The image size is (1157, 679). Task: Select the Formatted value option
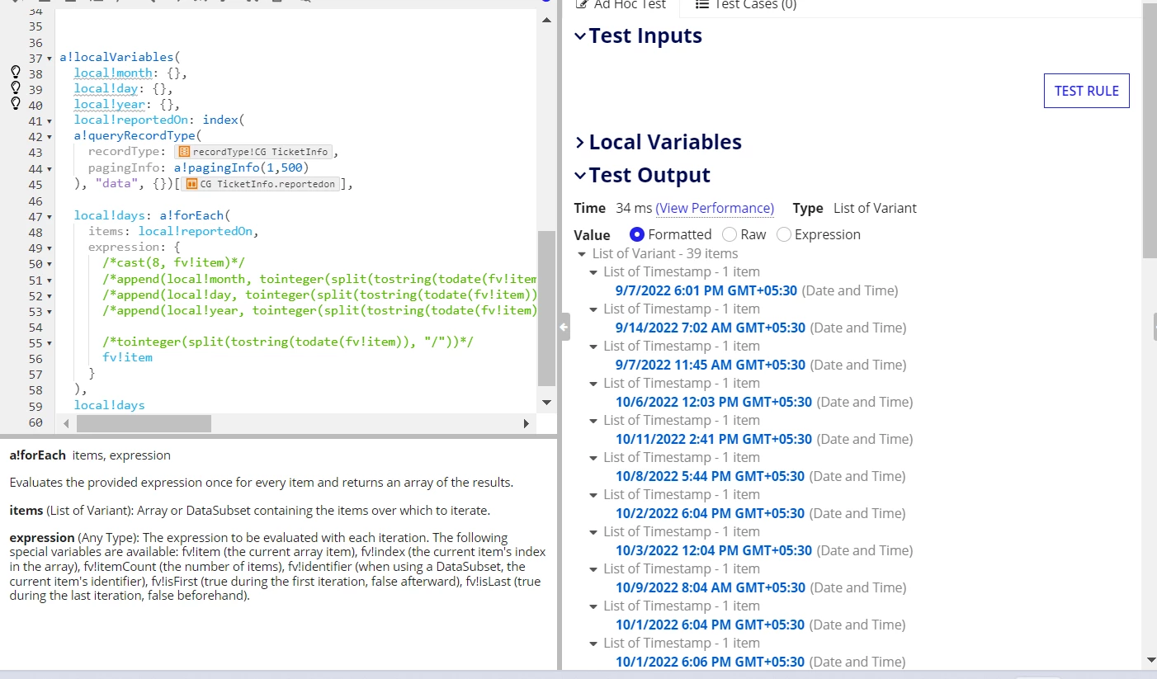tap(636, 234)
